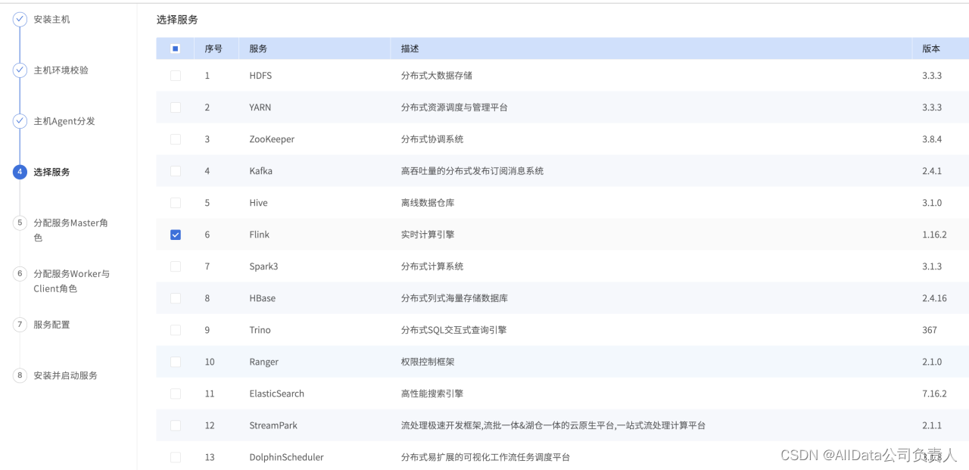The width and height of the screenshot is (969, 470).
Task: Click the Trino service name
Action: click(x=260, y=330)
